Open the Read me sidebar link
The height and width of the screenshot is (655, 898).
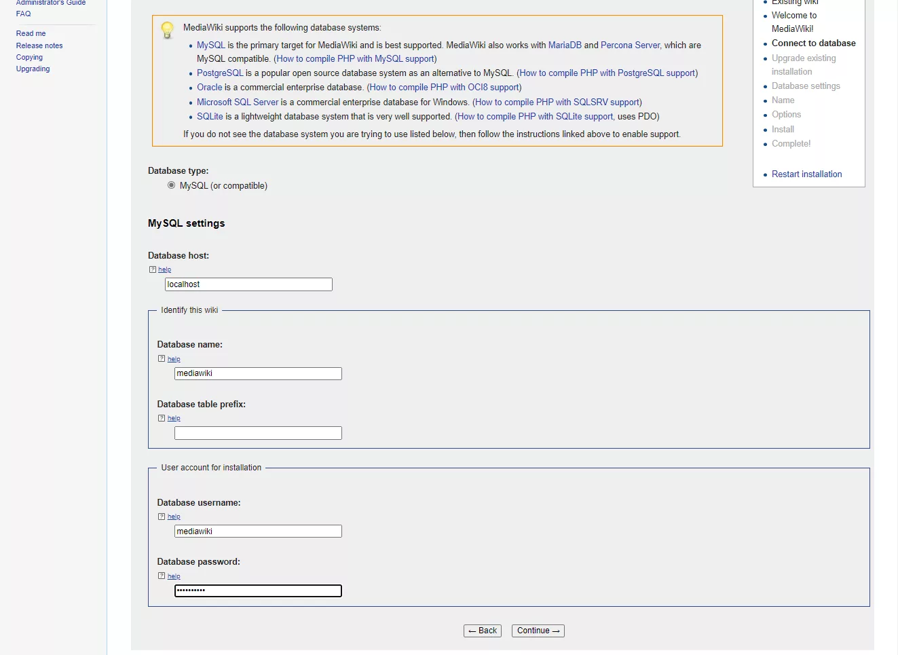click(31, 33)
